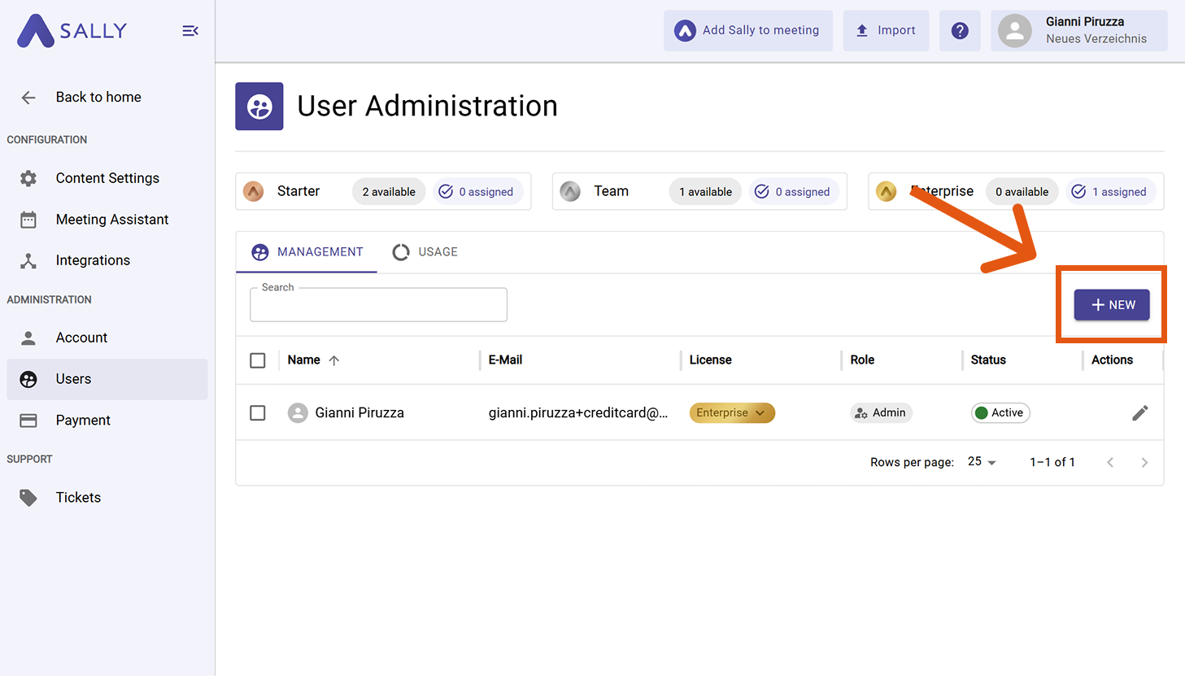Click the Back to home arrow icon

click(28, 98)
